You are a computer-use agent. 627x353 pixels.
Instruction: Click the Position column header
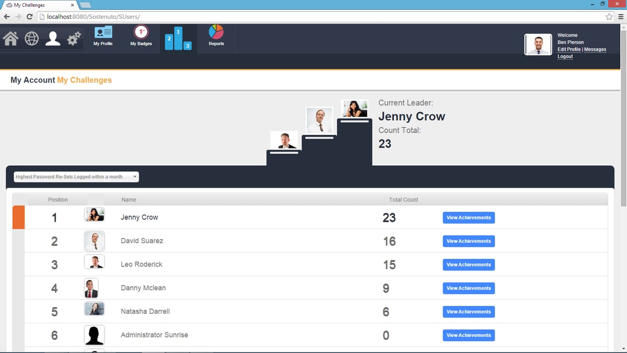coord(58,200)
